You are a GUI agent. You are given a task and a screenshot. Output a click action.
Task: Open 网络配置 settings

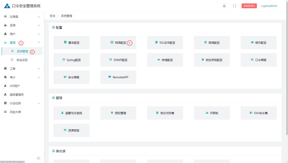pos(118,43)
